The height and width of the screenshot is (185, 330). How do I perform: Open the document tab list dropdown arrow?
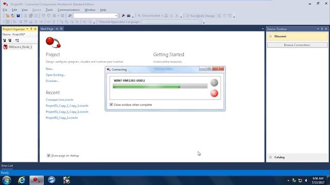tap(262, 29)
